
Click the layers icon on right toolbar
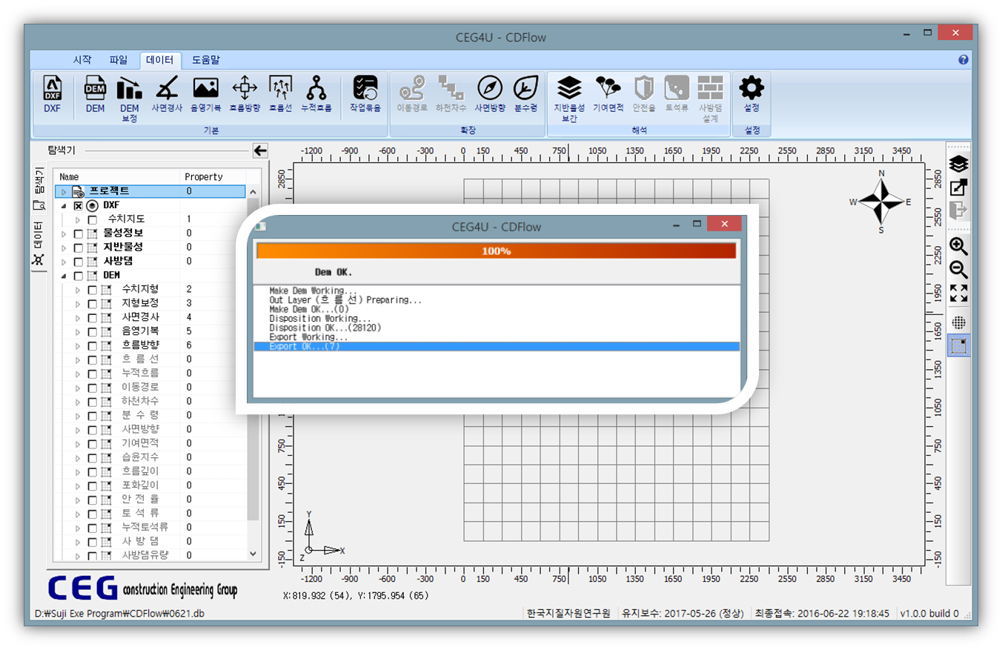click(x=958, y=164)
